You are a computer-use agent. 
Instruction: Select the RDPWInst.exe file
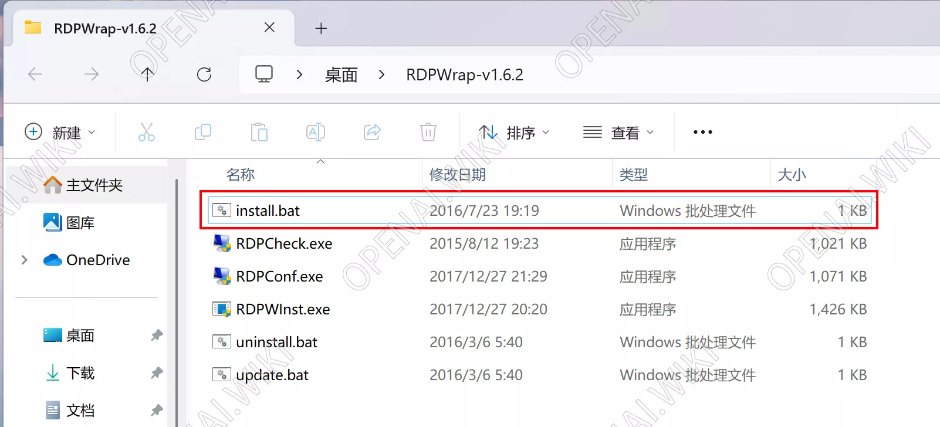539,309
